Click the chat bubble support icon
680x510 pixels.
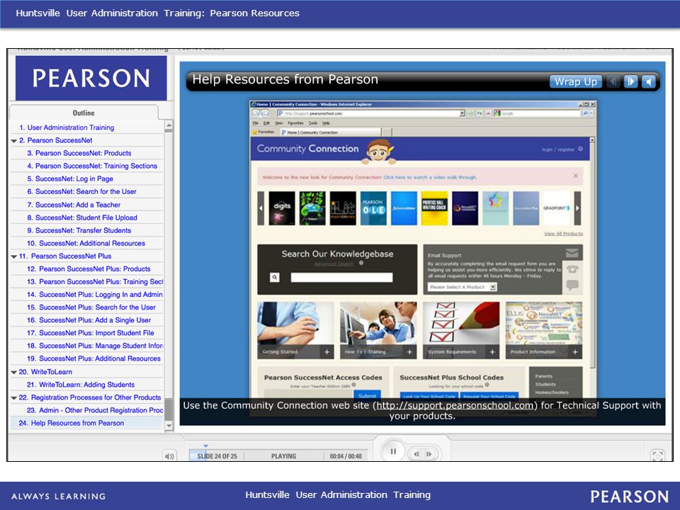(x=572, y=285)
